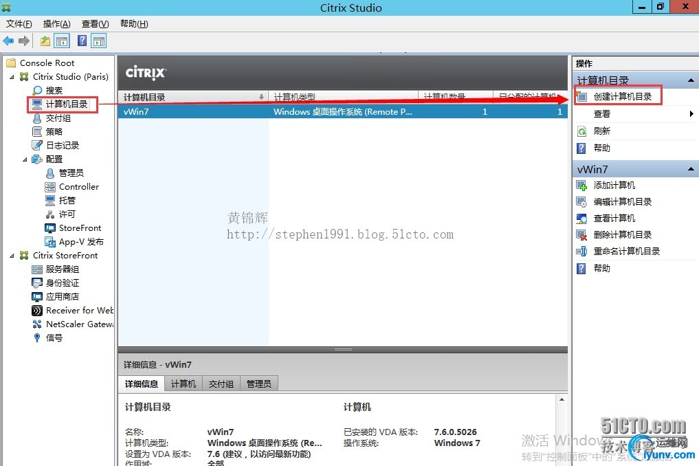Open the Help toolbar question mark icon
699x466 pixels.
pyautogui.click(x=82, y=41)
